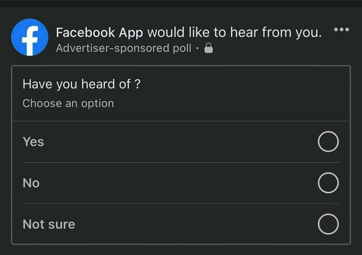Click the white 'f' letter in the logo

31,40
